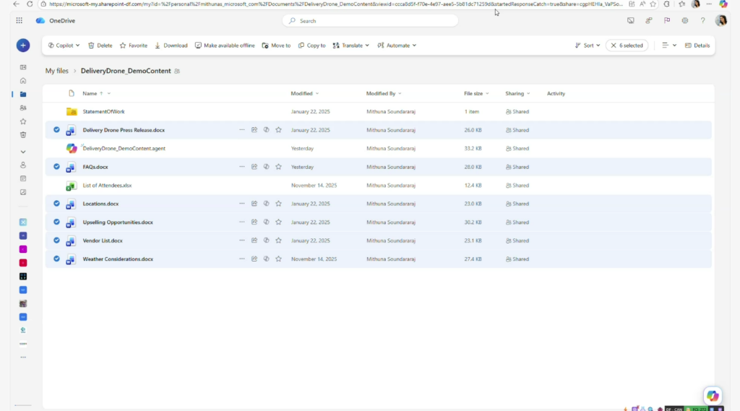Uncheck the Delivery Drone Press Release.docx checkbox
The image size is (740, 411).
pos(56,130)
